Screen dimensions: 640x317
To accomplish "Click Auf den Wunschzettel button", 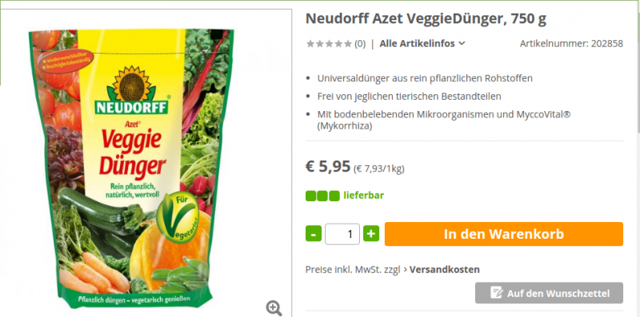I will pos(549,293).
